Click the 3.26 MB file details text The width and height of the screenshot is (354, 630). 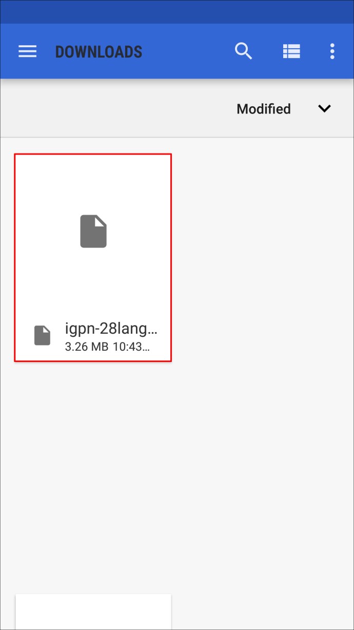[87, 347]
